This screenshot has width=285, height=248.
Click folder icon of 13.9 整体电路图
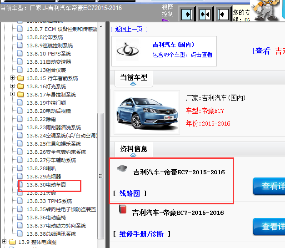pyautogui.click(x=12, y=242)
